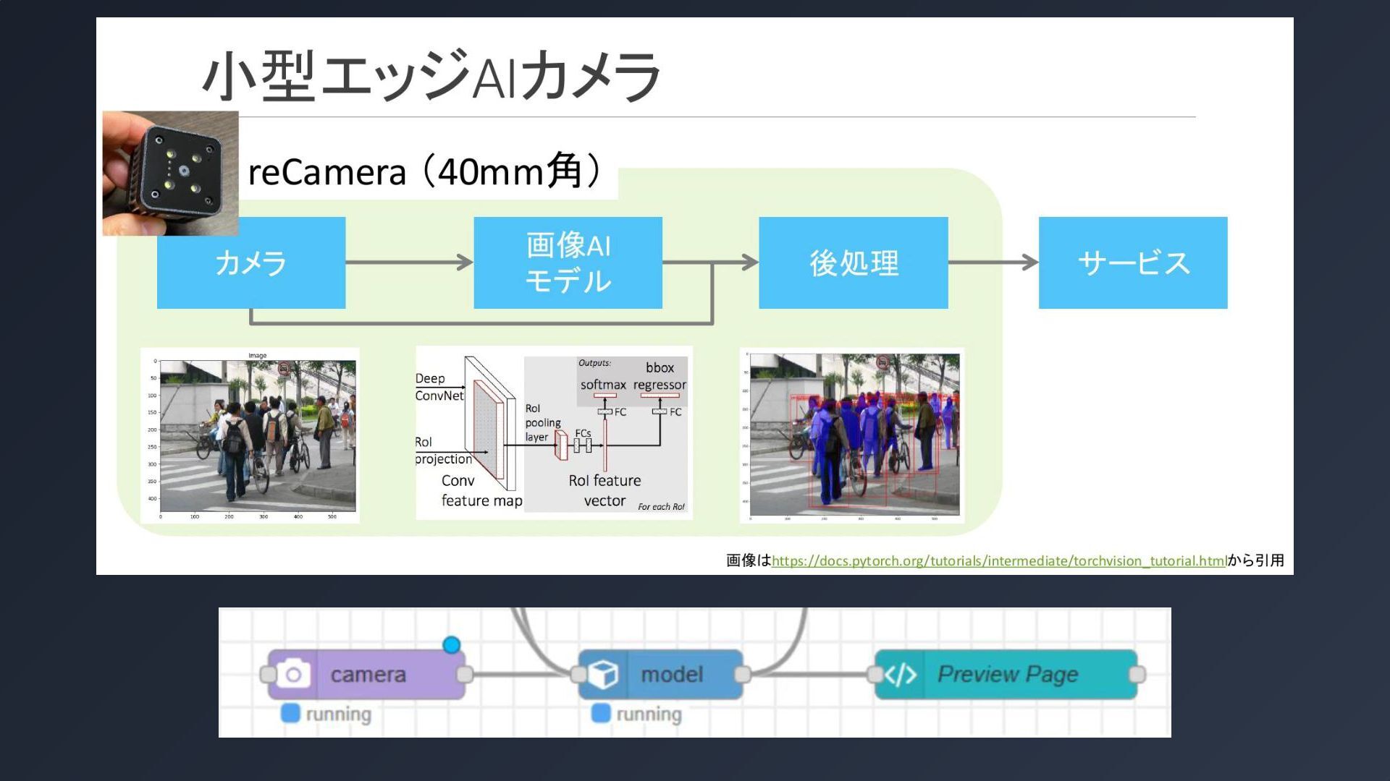Click the Preview Page node's input port
The image size is (1390, 781).
[875, 675]
